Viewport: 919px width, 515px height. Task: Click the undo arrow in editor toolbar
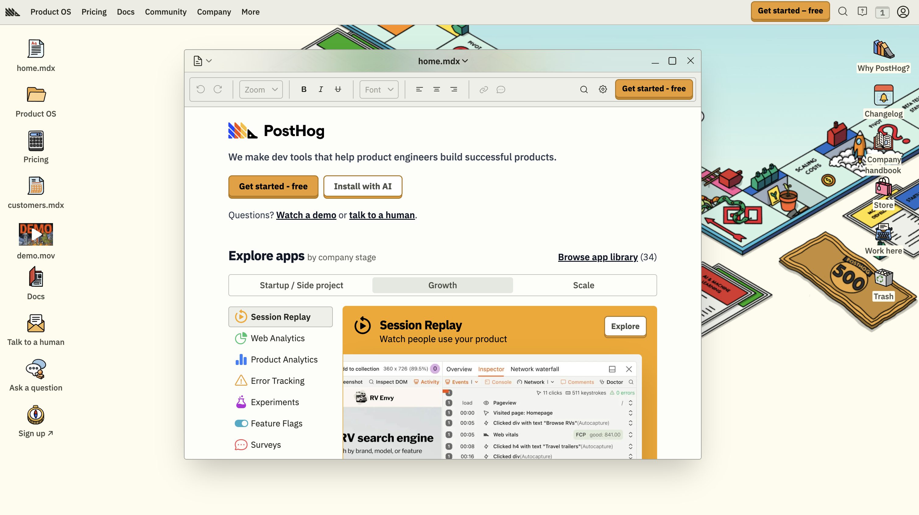pyautogui.click(x=200, y=89)
